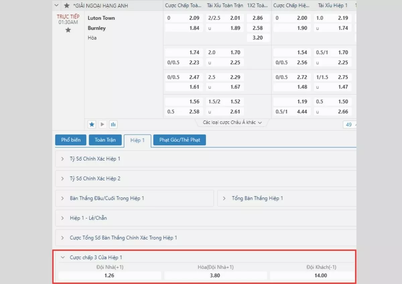The image size is (402, 284).
Task: Select under odds 2.61
Action: tap(225, 112)
